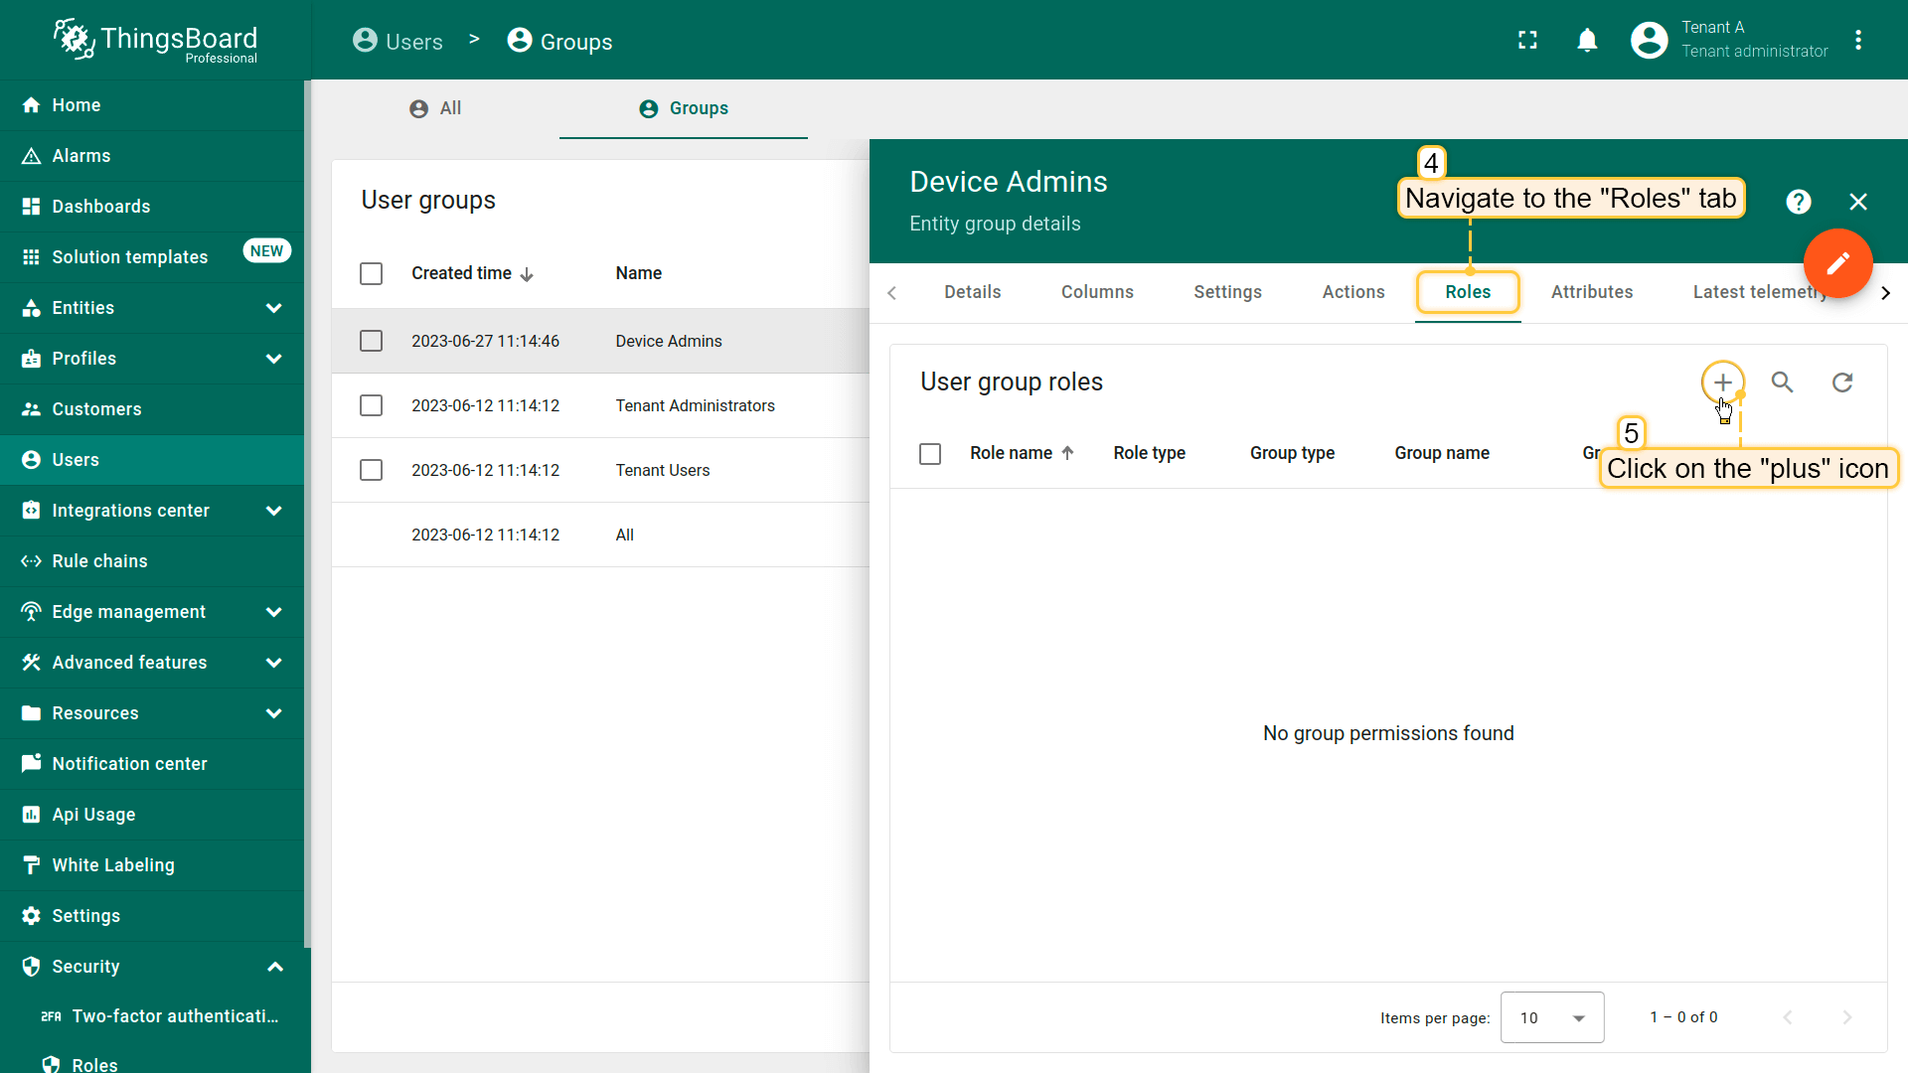The height and width of the screenshot is (1073, 1908).
Task: Open the notifications bell
Action: (1587, 40)
